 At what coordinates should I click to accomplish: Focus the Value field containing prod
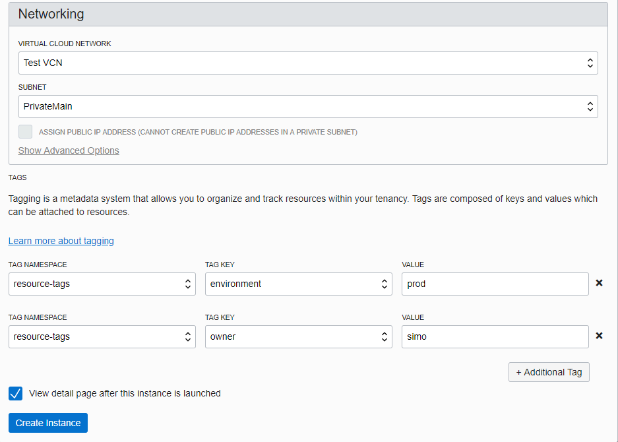(495, 284)
